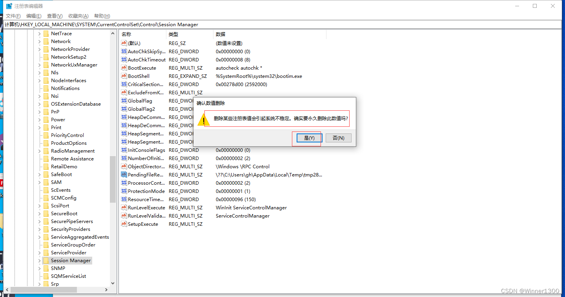Image resolution: width=565 pixels, height=297 pixels.
Task: Select the ServiceGroupOrder key
Action: tap(73, 245)
